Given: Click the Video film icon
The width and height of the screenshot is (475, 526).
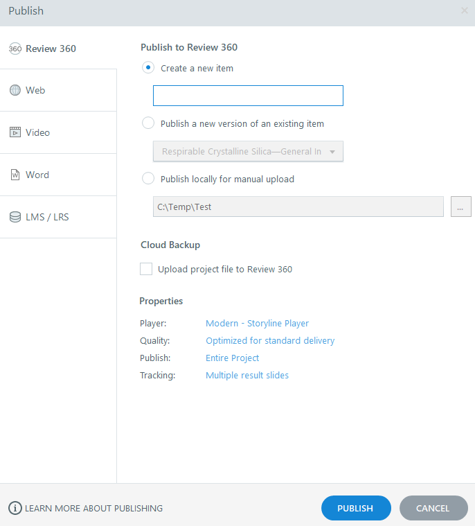Looking at the screenshot, I should pos(15,132).
